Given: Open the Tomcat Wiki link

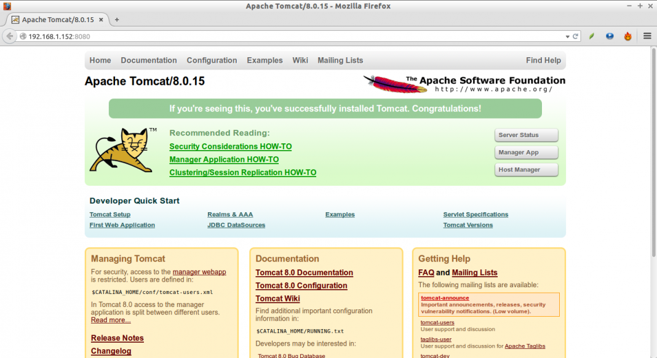Looking at the screenshot, I should (277, 298).
